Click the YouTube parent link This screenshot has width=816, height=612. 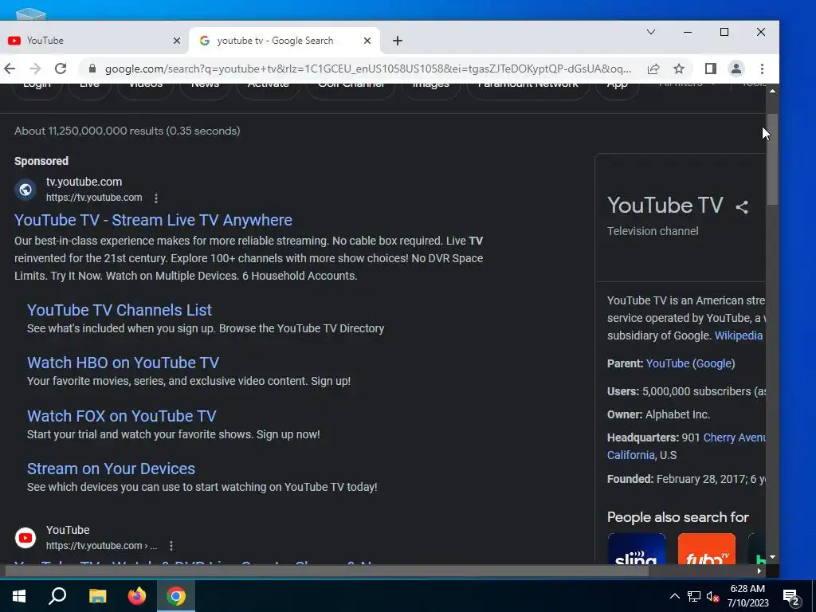tap(668, 363)
